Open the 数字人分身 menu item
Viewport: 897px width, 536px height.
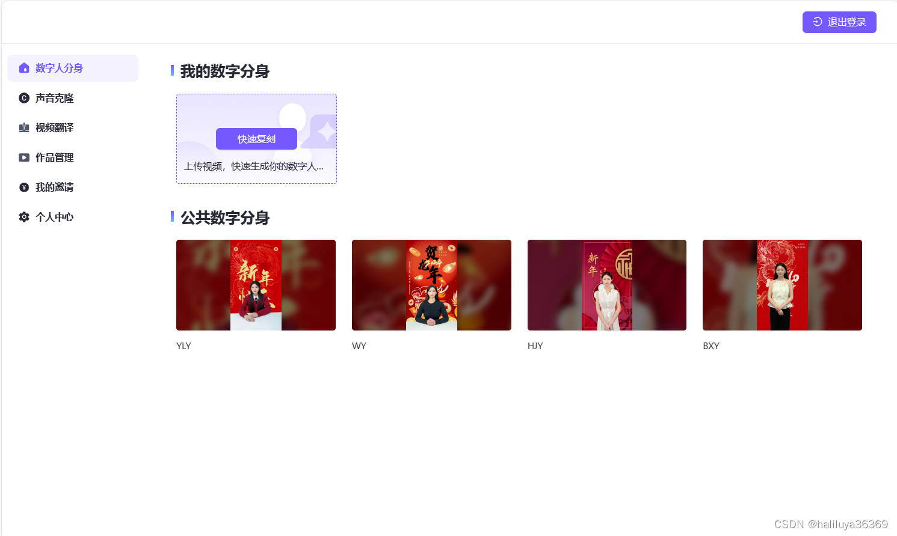point(73,68)
